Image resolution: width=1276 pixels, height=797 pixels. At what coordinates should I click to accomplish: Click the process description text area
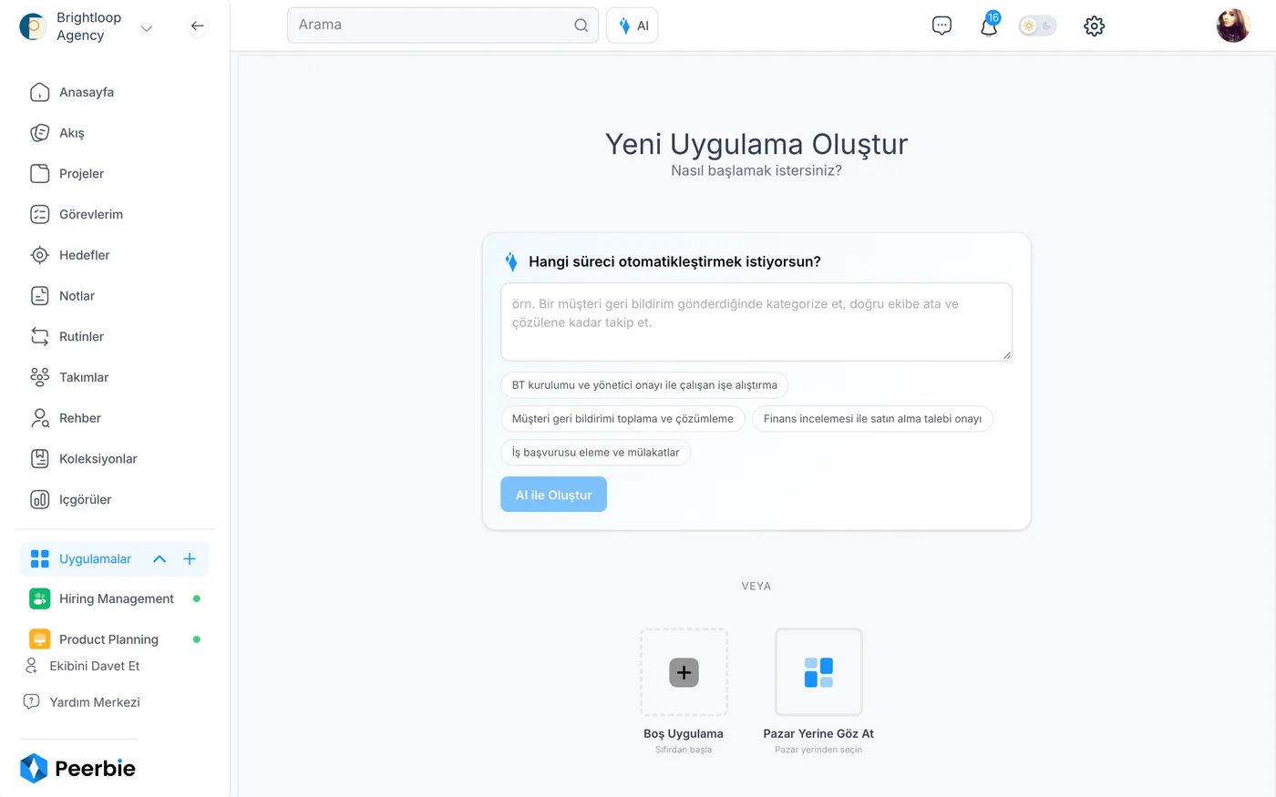(756, 322)
